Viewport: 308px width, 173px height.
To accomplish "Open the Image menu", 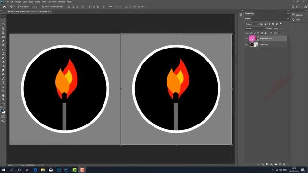I will click(18, 2).
